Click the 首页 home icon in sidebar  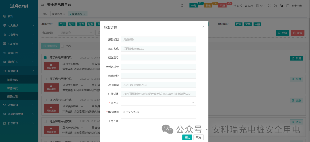[5, 17]
